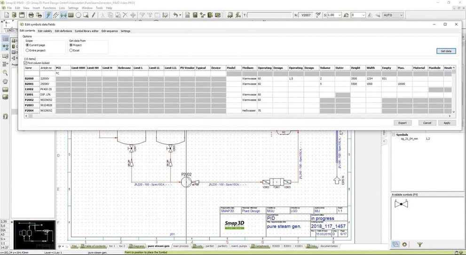Screen dimensions: 466x255
Task: Collapse the Symbols tree node
Action: (394, 135)
